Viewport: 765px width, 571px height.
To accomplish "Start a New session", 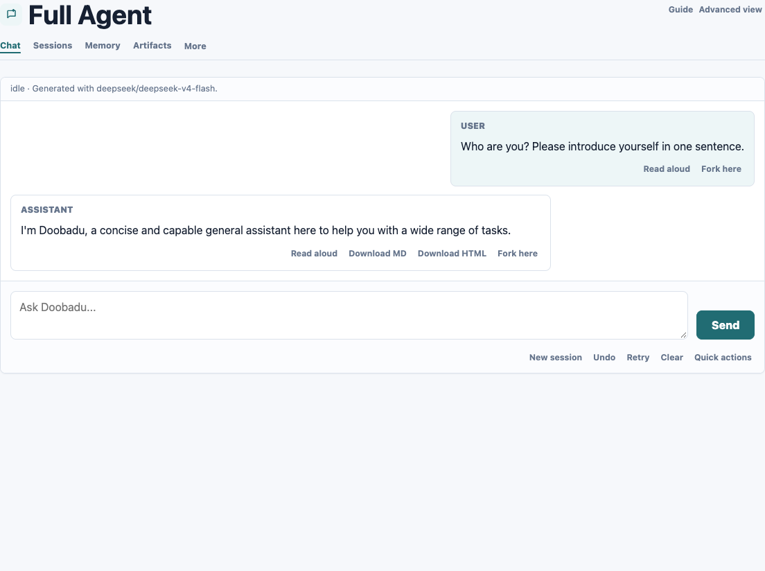I will tap(556, 358).
